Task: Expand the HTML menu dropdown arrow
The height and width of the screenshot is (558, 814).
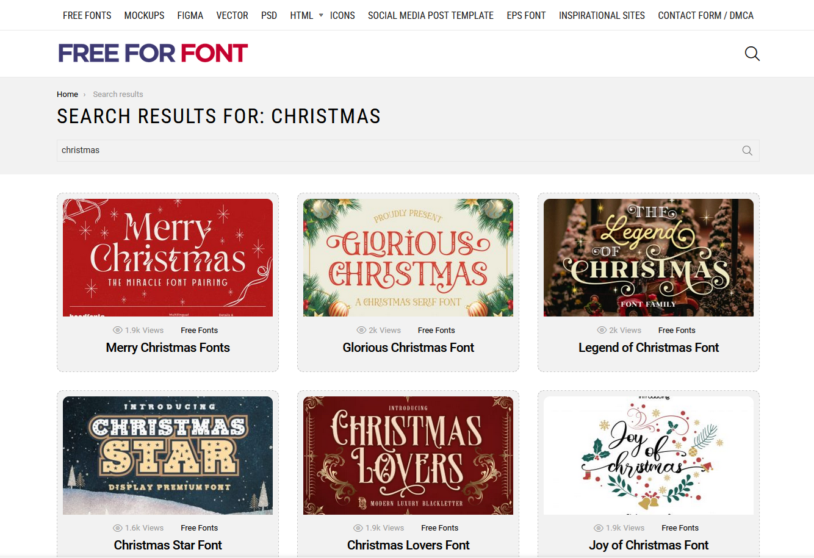Action: (321, 15)
